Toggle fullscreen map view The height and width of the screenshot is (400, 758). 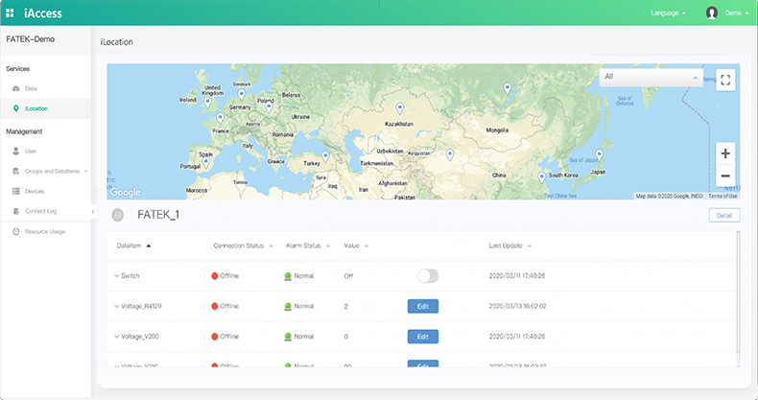(725, 80)
